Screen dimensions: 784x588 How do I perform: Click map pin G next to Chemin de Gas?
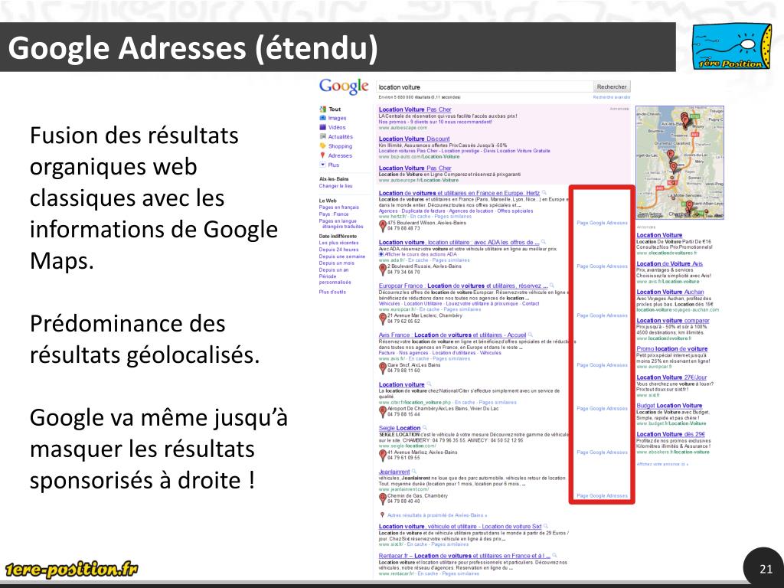pos(383,498)
